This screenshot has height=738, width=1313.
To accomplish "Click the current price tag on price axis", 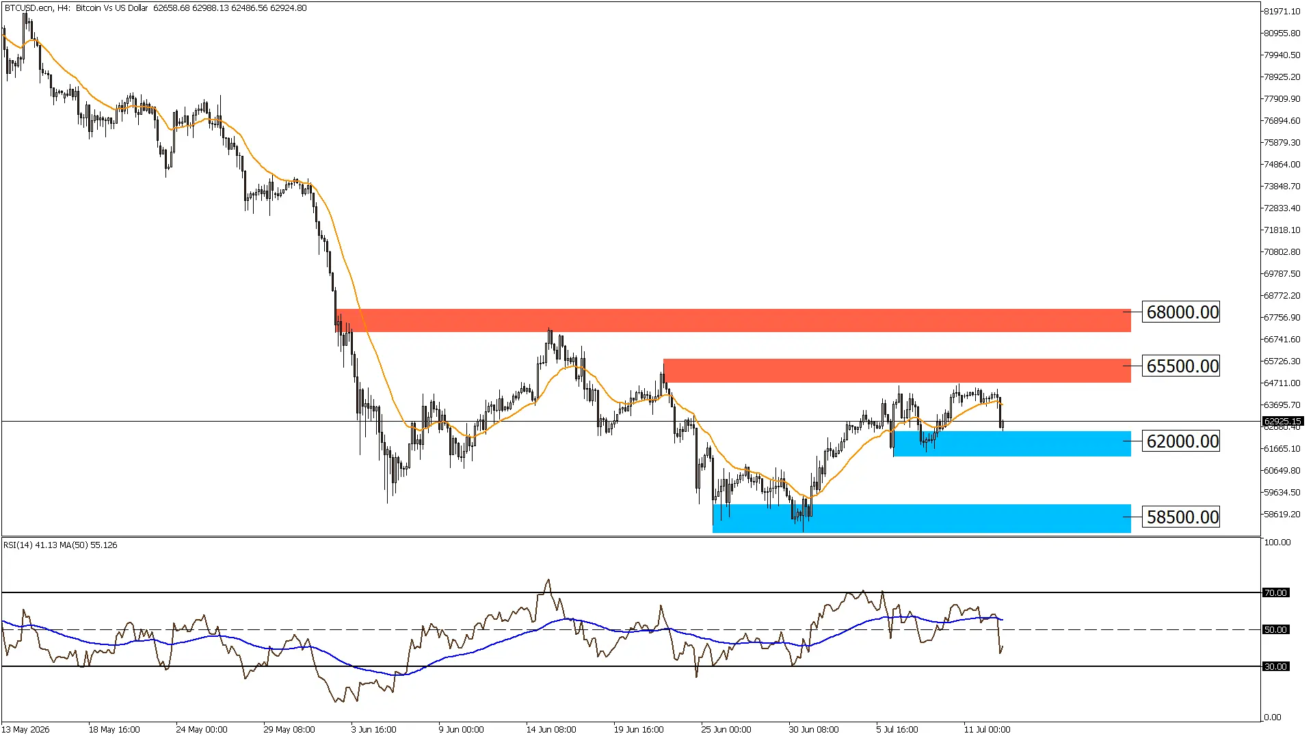I will (1282, 422).
